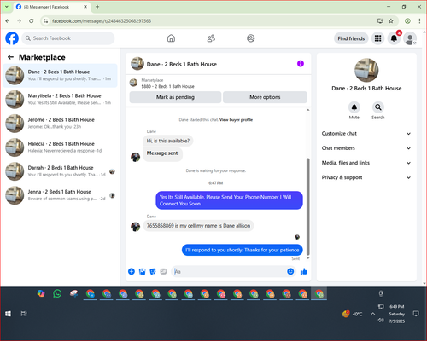This screenshot has width=427, height=341.
Task: Open the account profile menu
Action: pos(410,38)
